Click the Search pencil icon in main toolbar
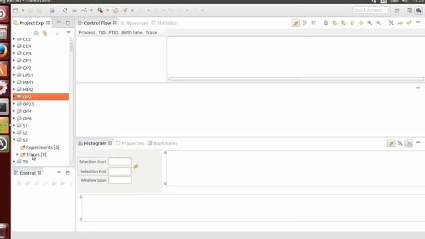The width and height of the screenshot is (425, 239). [x=125, y=11]
